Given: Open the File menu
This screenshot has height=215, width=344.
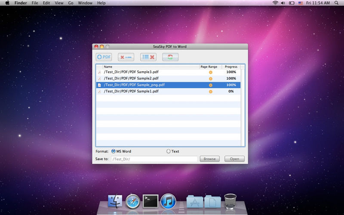Looking at the screenshot, I should pyautogui.click(x=35, y=3).
